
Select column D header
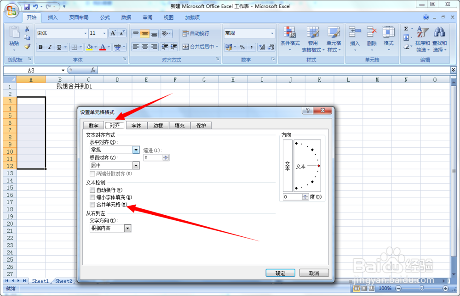click(117, 80)
